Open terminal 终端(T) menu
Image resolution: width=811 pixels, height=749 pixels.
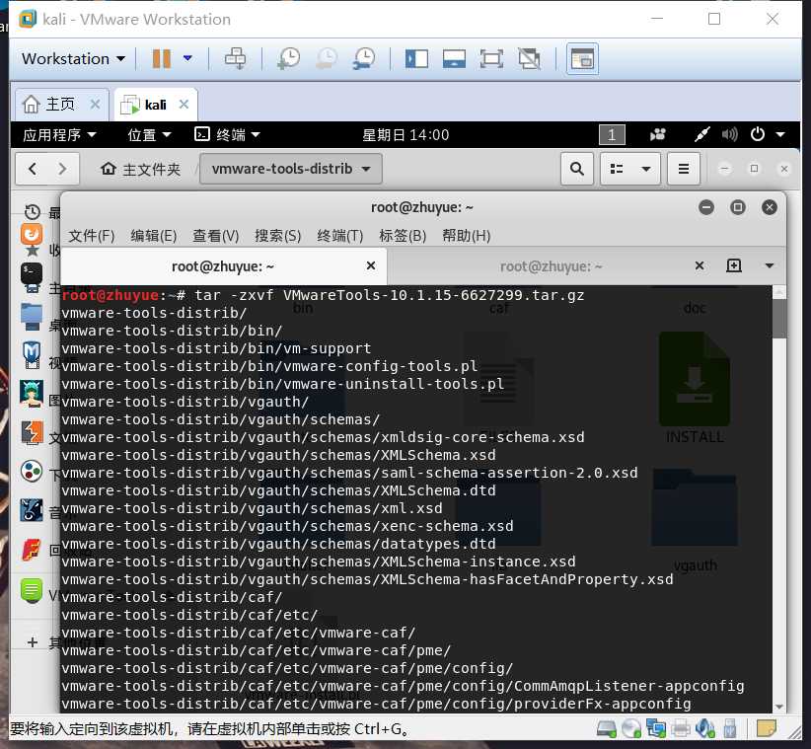pos(339,236)
